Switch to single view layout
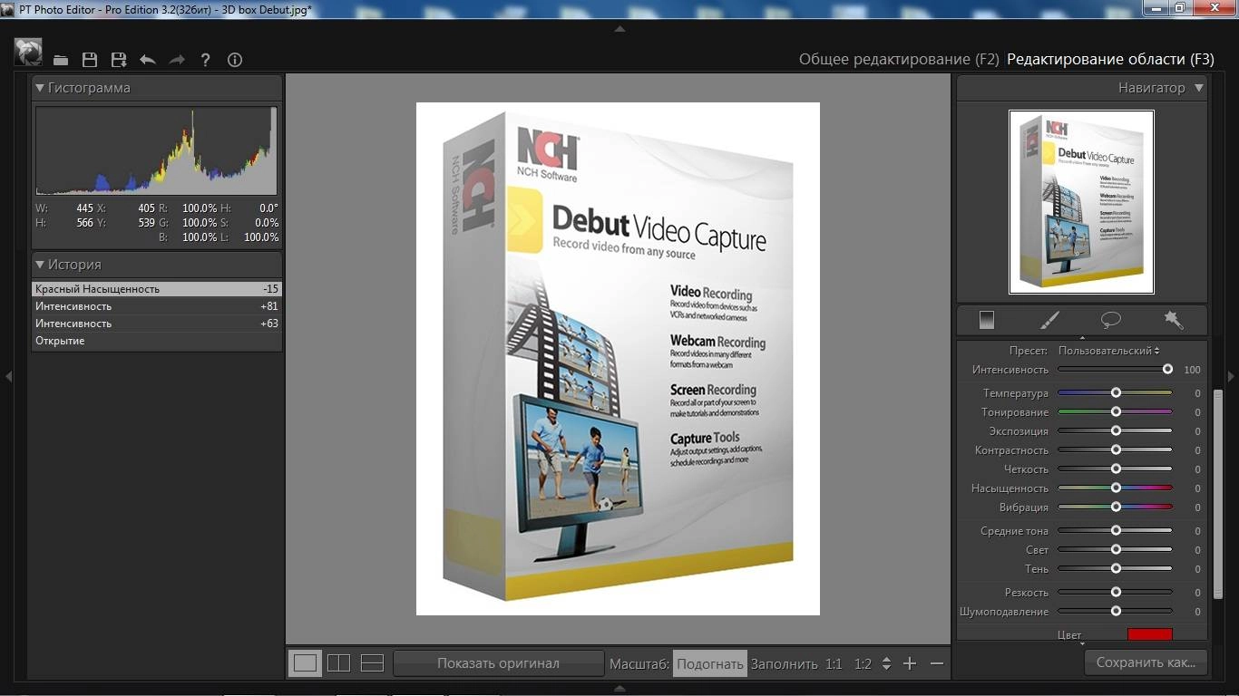 click(306, 663)
